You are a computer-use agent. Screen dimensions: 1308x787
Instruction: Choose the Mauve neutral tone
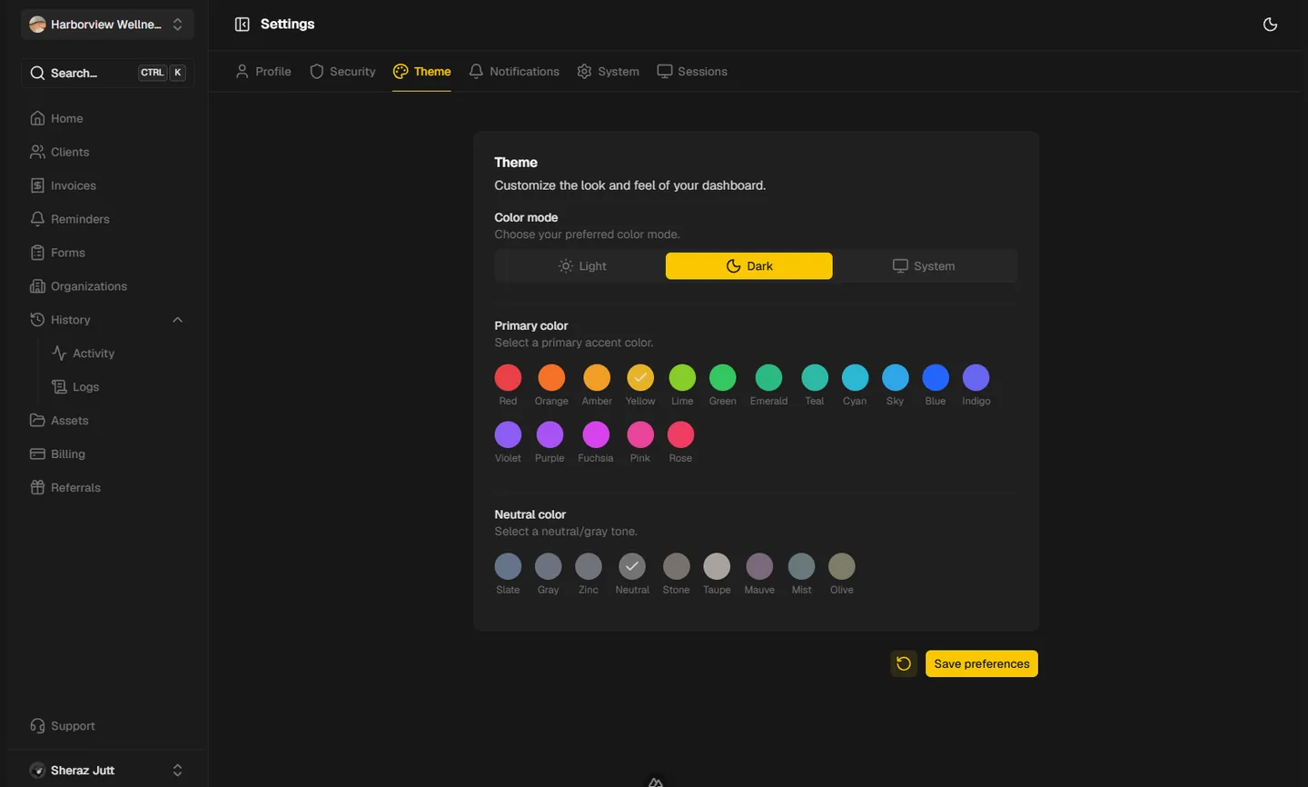point(759,566)
